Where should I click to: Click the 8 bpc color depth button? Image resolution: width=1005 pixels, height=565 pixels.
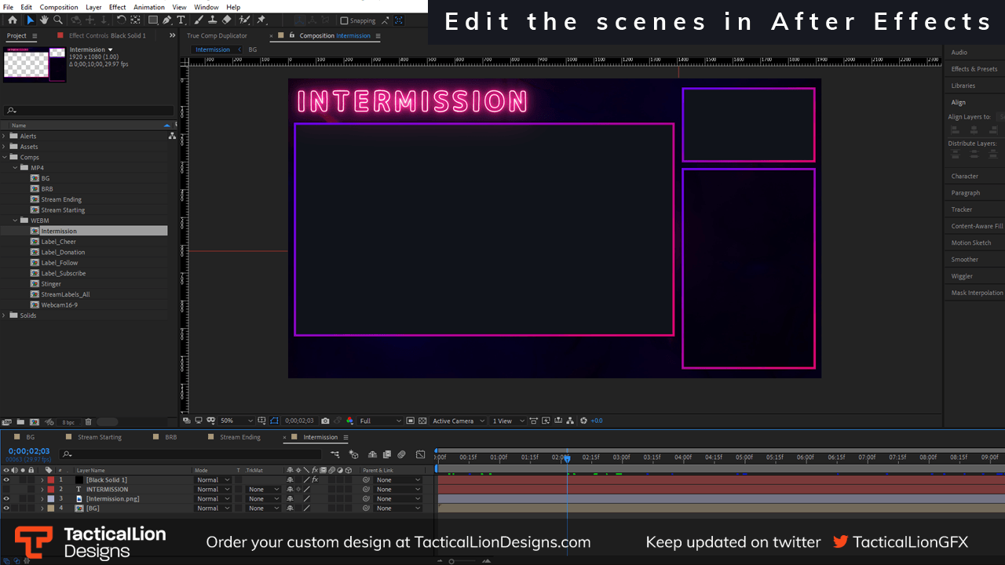click(x=69, y=422)
